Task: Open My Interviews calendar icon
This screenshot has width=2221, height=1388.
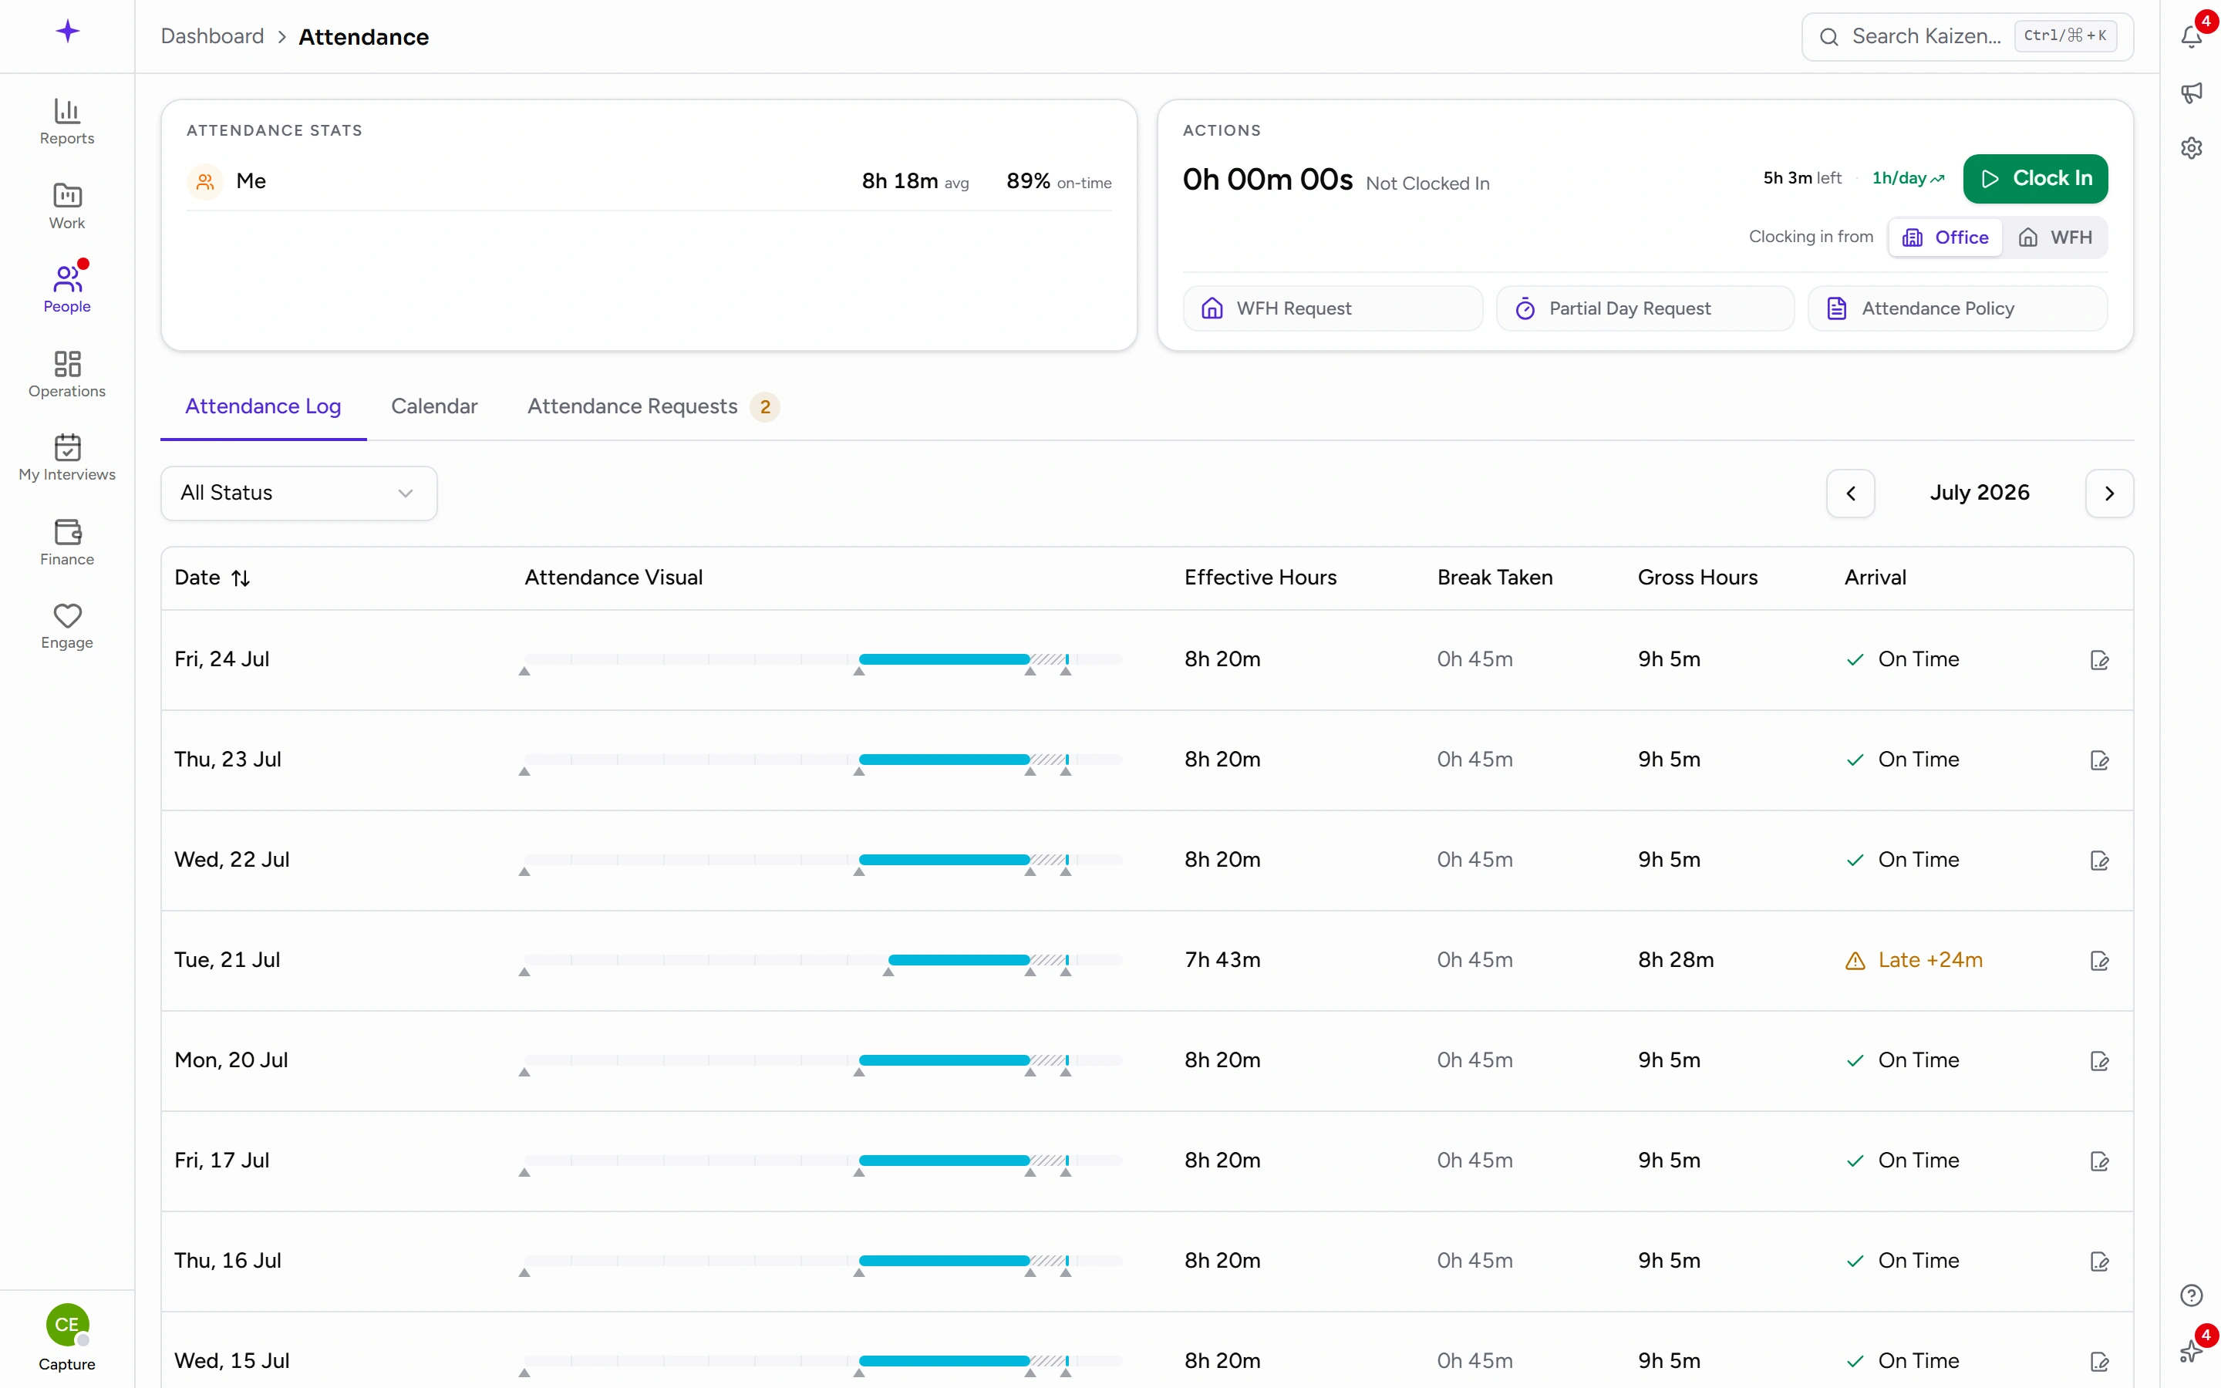Action: 67,447
